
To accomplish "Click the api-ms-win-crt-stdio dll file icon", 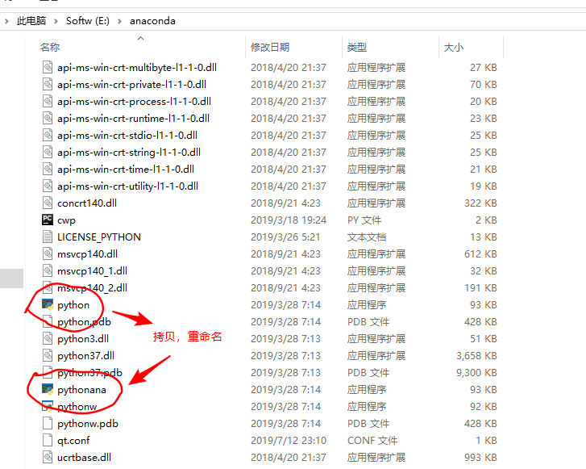I will click(x=48, y=135).
